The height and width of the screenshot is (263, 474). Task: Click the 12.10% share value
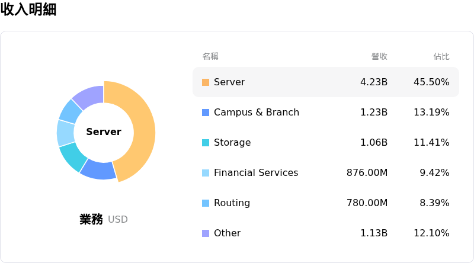431,233
